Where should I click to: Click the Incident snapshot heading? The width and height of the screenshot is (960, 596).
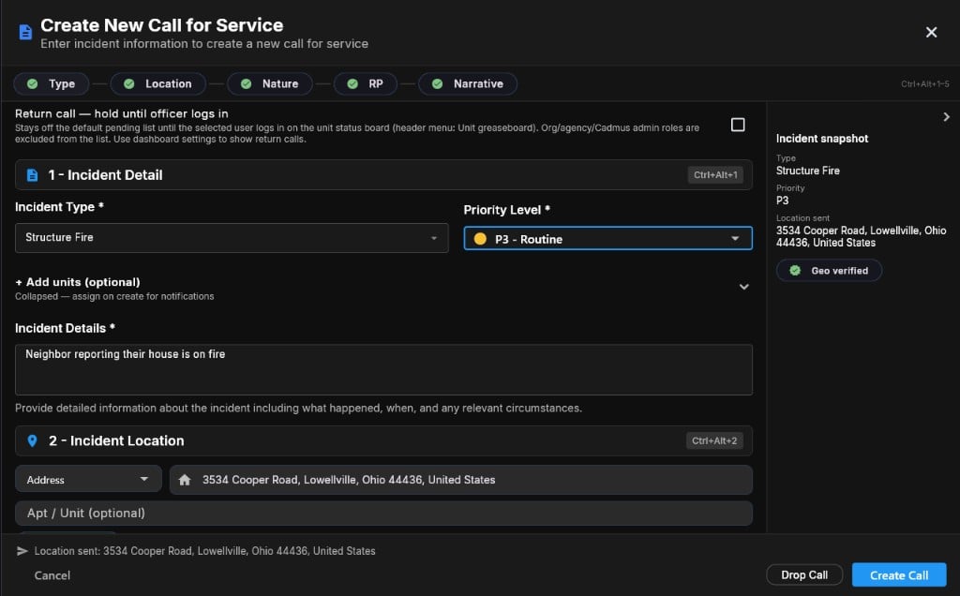pos(822,139)
